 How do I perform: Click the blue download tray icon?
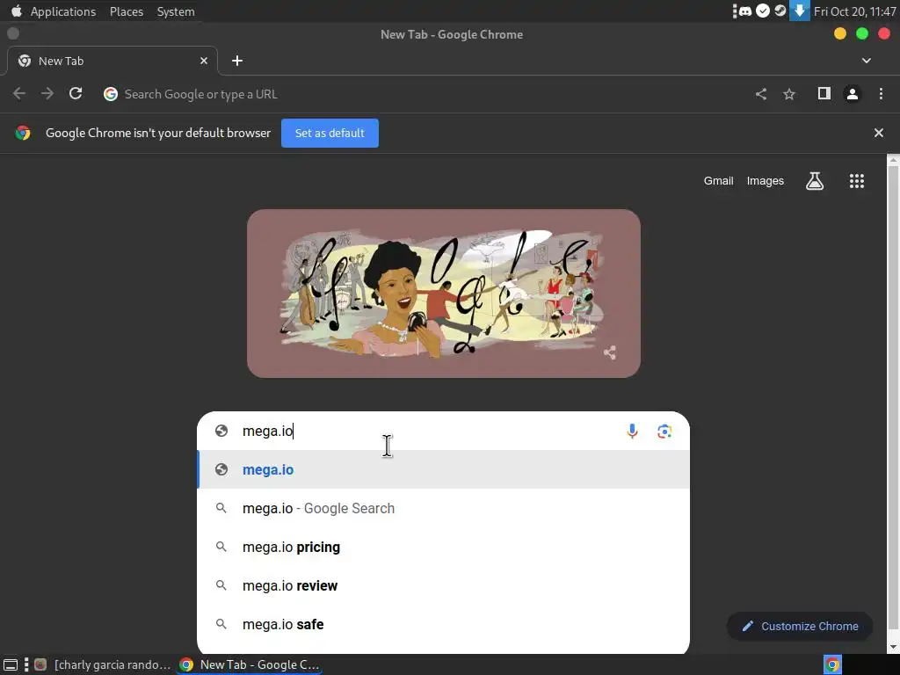click(x=799, y=11)
